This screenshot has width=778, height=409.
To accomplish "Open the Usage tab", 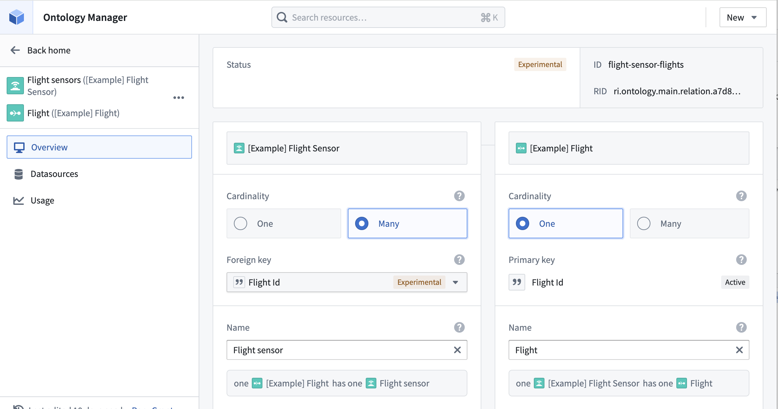I will tap(99, 201).
